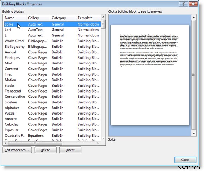
Task: Select the Cubicles cover page
Action: pos(52,124)
